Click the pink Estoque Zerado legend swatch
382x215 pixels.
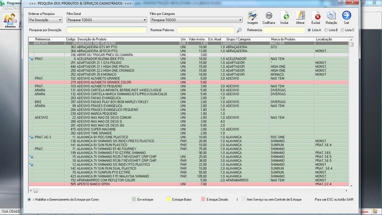click(203, 199)
